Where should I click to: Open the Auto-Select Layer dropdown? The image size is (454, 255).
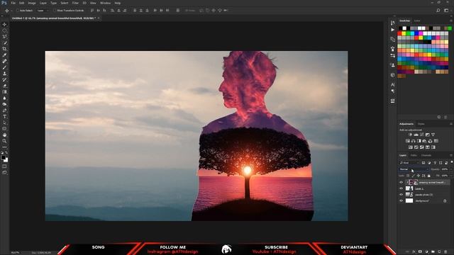click(x=43, y=11)
